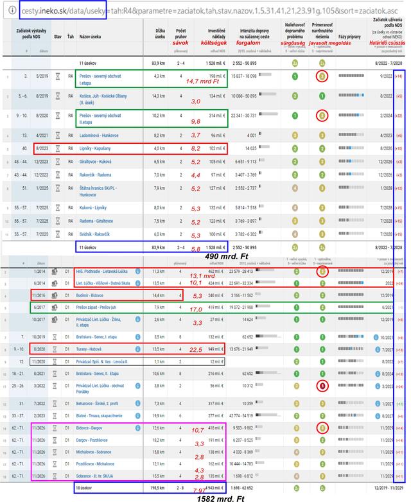Sort by Intenzita dopravy column header
411x502 pixels.
254,33
